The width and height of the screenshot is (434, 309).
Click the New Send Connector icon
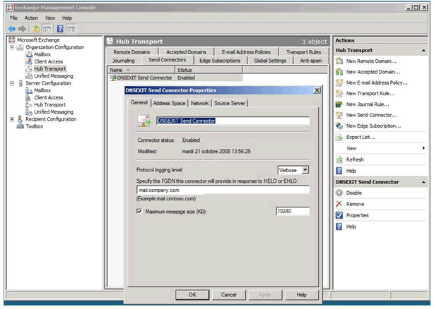point(339,115)
